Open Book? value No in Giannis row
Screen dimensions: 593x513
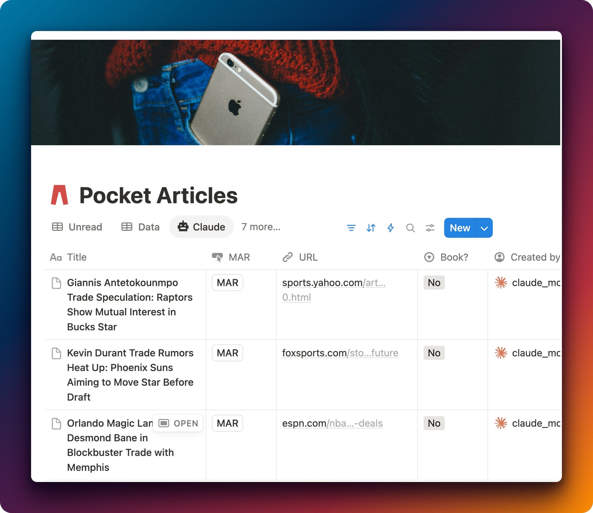pos(434,283)
